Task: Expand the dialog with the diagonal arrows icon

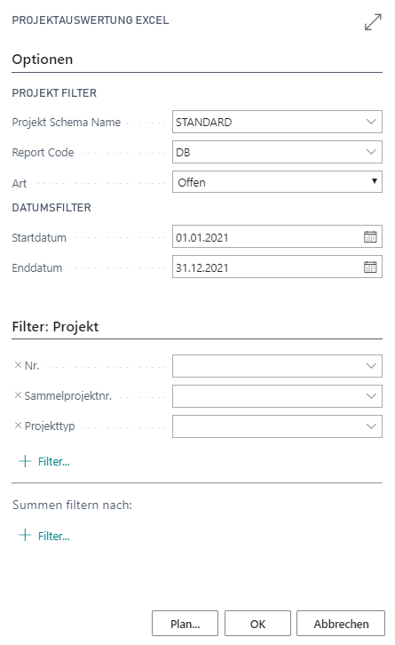Action: [x=373, y=22]
